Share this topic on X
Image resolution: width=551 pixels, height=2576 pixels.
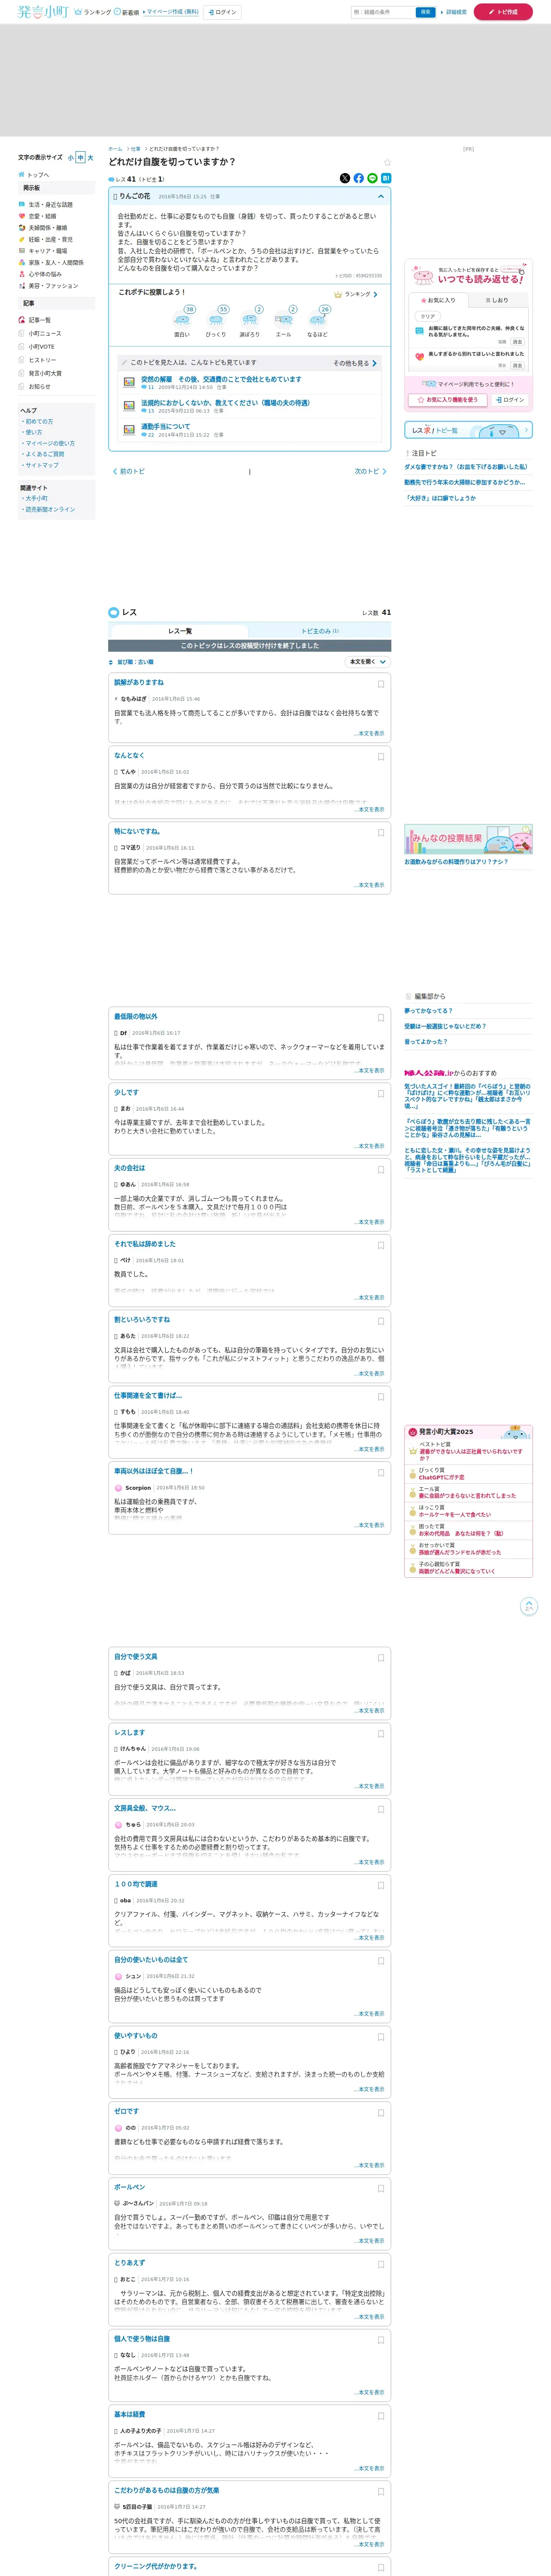click(x=345, y=178)
